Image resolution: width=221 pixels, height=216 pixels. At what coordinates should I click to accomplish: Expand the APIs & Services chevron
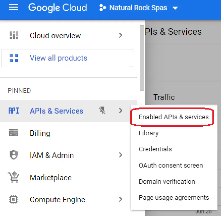click(120, 111)
